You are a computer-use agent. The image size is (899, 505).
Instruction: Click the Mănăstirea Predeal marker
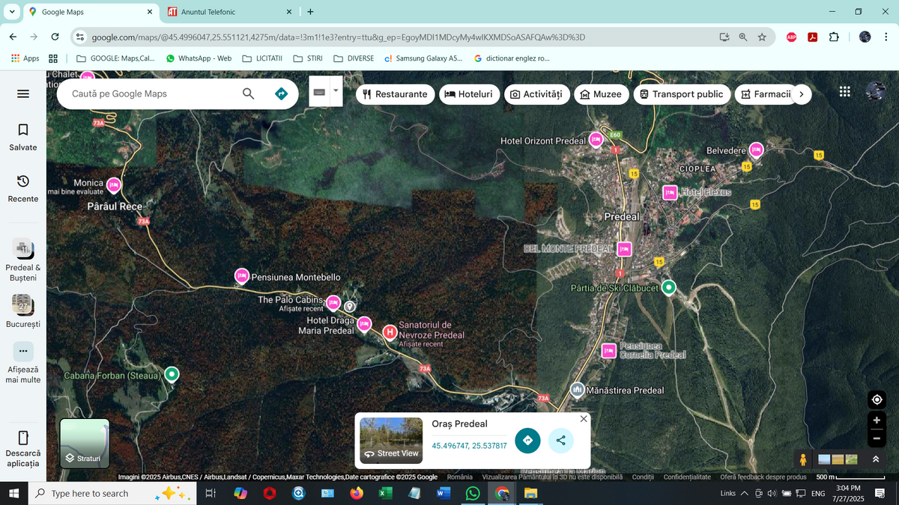[x=577, y=390]
